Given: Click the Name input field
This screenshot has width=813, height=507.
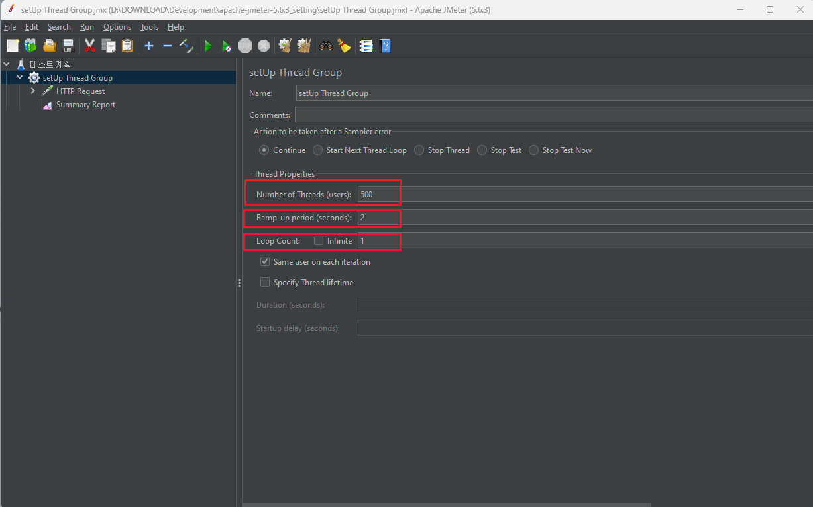Looking at the screenshot, I should click(554, 93).
